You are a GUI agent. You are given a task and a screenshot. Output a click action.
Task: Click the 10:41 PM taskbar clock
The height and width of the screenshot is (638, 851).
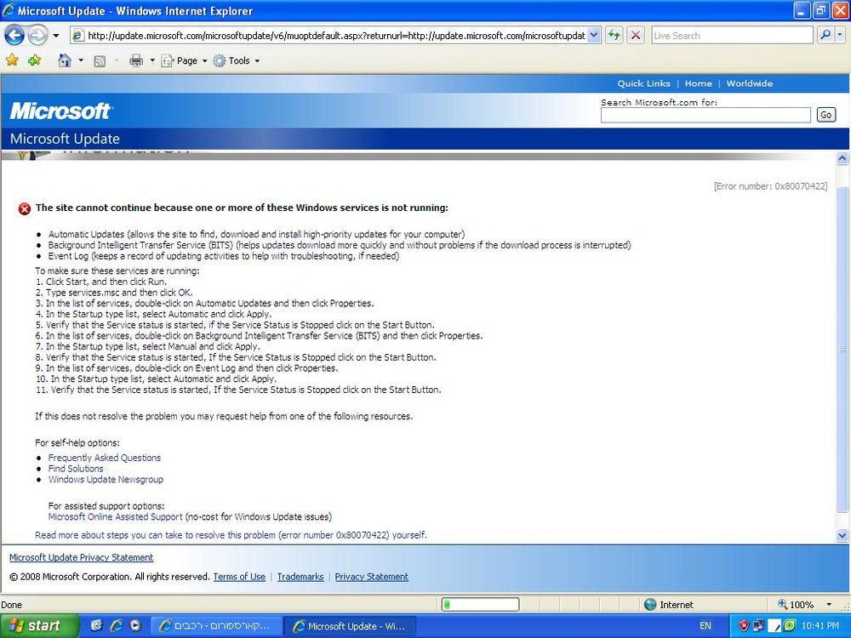pos(820,625)
